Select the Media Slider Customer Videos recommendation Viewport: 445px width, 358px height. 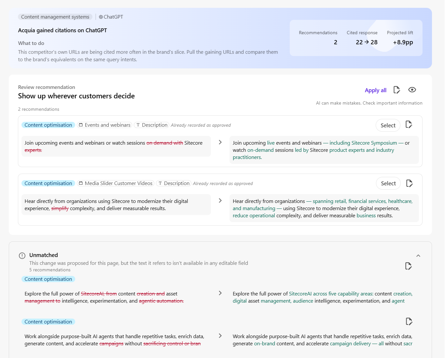[388, 183]
